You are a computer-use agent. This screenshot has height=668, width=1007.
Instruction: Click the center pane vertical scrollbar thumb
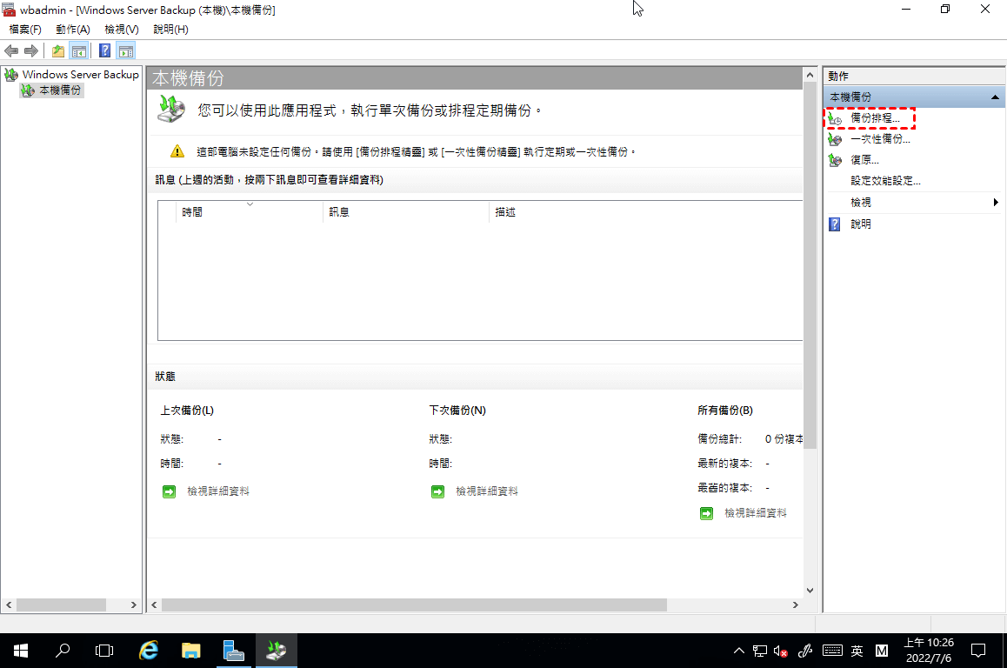point(810,266)
